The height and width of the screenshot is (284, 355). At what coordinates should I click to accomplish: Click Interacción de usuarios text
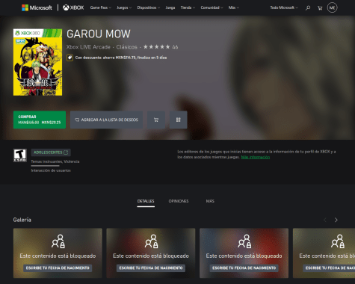tap(51, 170)
